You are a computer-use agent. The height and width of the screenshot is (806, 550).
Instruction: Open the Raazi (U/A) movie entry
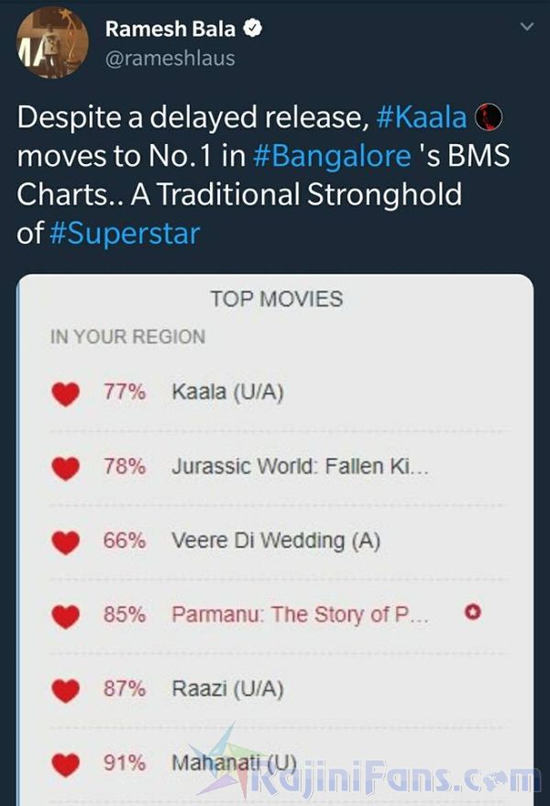(227, 690)
